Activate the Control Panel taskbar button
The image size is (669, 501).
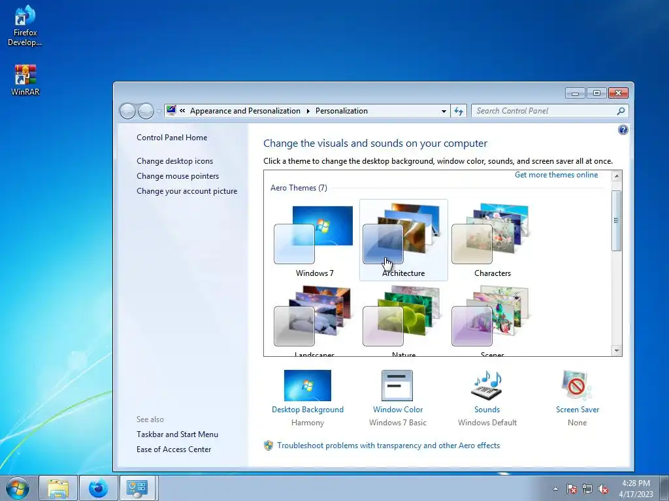point(137,488)
